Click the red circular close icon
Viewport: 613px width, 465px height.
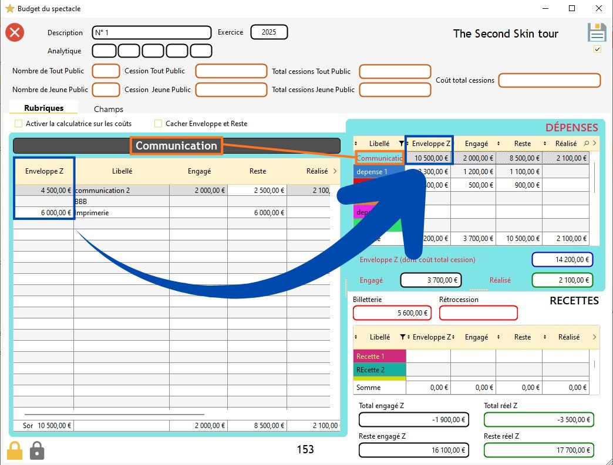15,32
